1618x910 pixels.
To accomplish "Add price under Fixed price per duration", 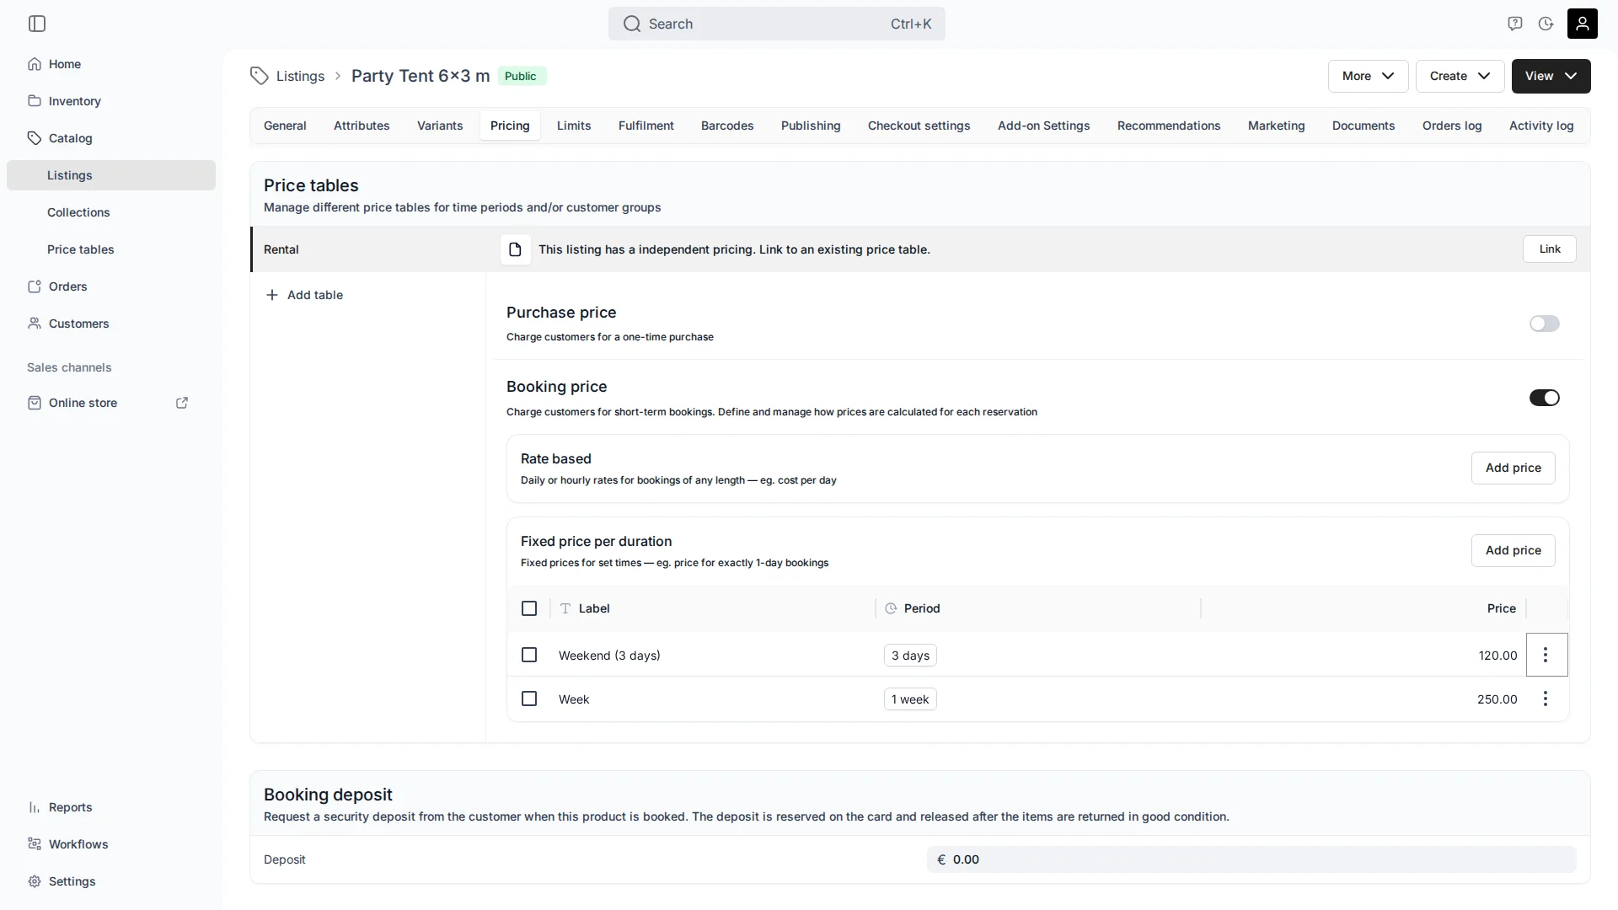I will coord(1514,550).
